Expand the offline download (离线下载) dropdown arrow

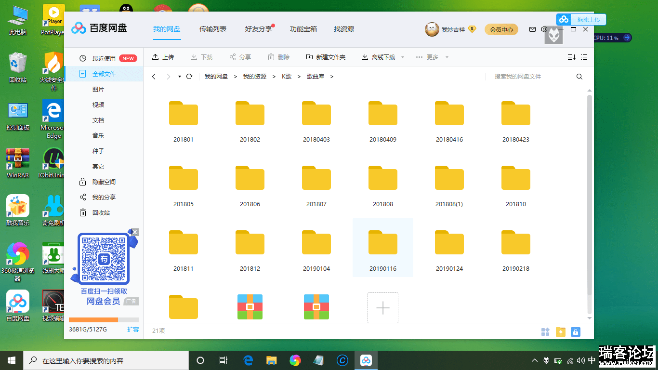click(x=403, y=57)
